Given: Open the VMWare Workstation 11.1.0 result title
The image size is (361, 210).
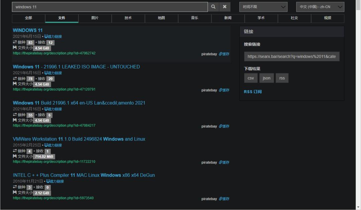Looking at the screenshot, I should (79, 139).
